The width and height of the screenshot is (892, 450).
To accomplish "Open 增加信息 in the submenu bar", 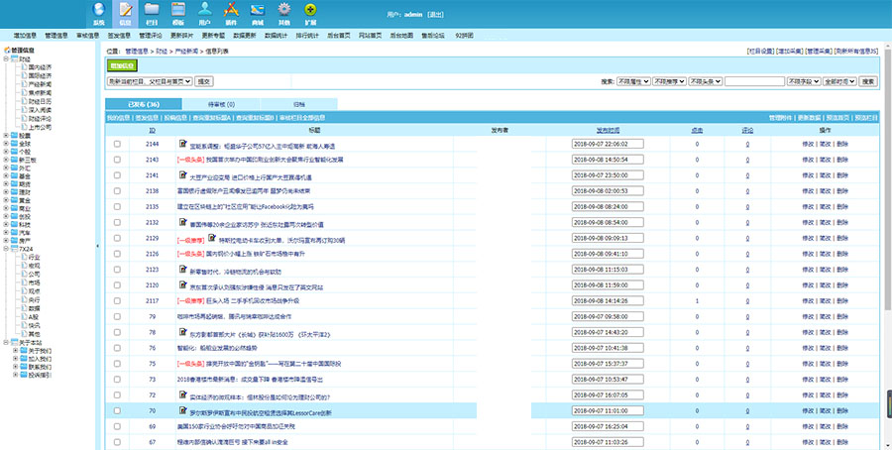I will (x=25, y=36).
